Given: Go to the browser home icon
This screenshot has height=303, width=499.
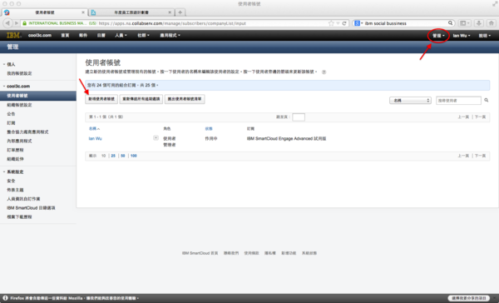Looking at the screenshot, I should [x=491, y=23].
